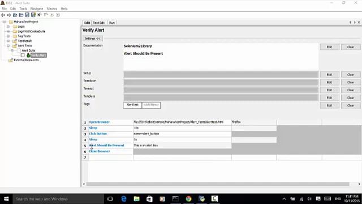Select the Alert Should Be Present cell
The height and width of the screenshot is (204, 362).
pyautogui.click(x=110, y=146)
